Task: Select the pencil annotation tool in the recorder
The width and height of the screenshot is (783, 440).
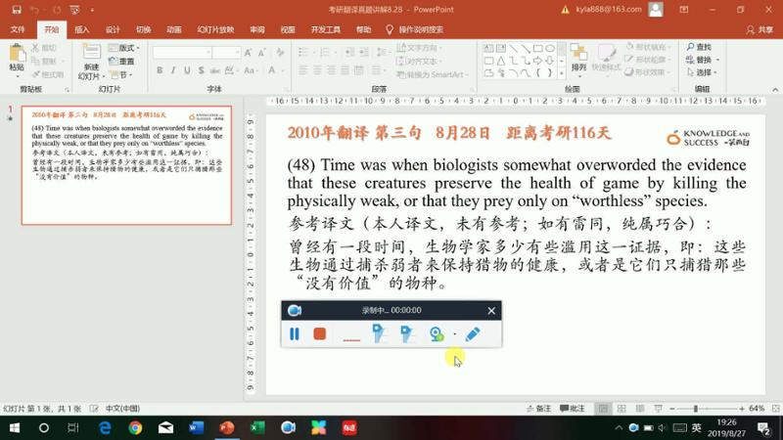Action: pos(473,333)
